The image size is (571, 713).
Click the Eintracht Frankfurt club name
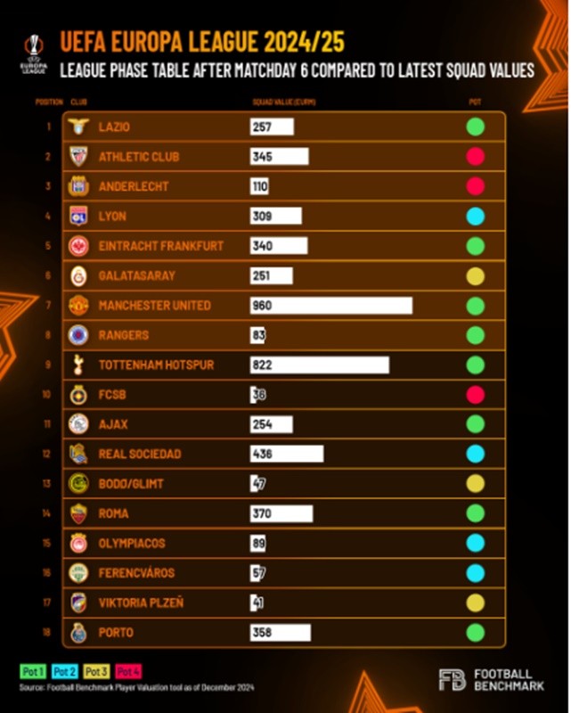coord(161,246)
